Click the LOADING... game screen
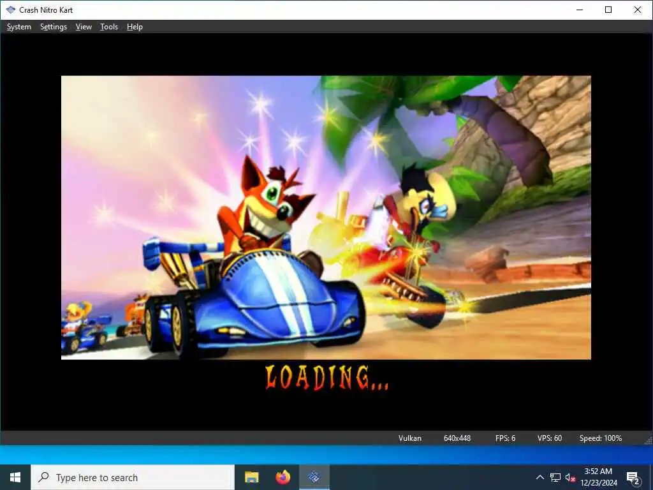 326,231
